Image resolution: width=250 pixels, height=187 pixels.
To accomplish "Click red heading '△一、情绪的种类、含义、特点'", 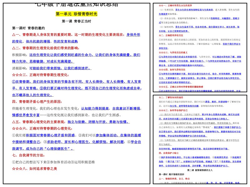I will point(174,179).
